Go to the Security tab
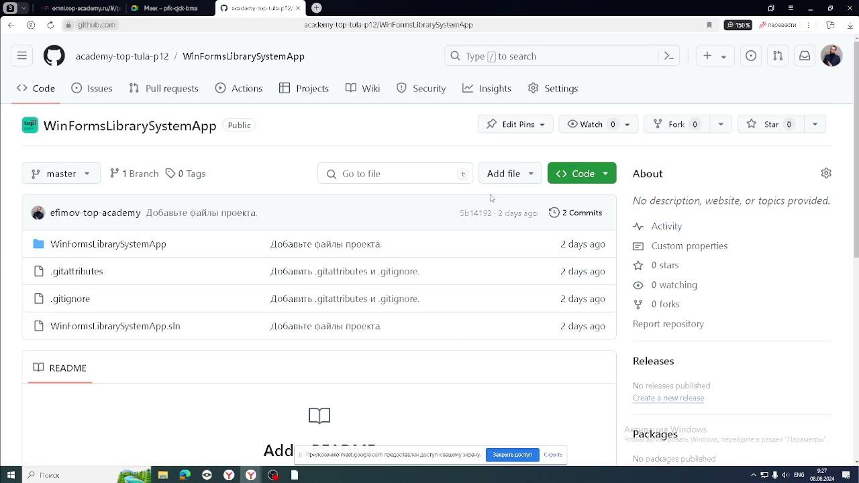Screen dimensions: 859x483 point(421,89)
